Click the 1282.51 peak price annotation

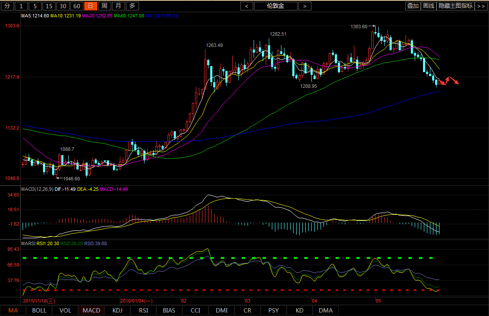(278, 34)
